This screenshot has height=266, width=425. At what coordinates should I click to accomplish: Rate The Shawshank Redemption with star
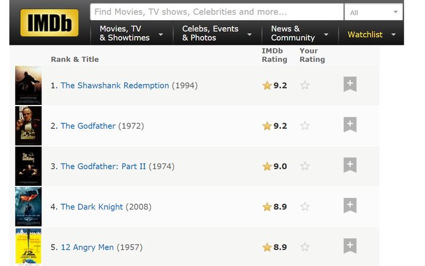point(305,86)
